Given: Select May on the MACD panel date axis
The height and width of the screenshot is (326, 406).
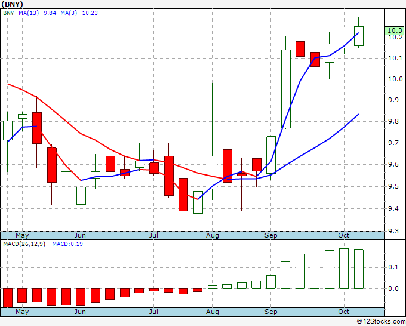Looking at the screenshot, I should (x=22, y=312).
